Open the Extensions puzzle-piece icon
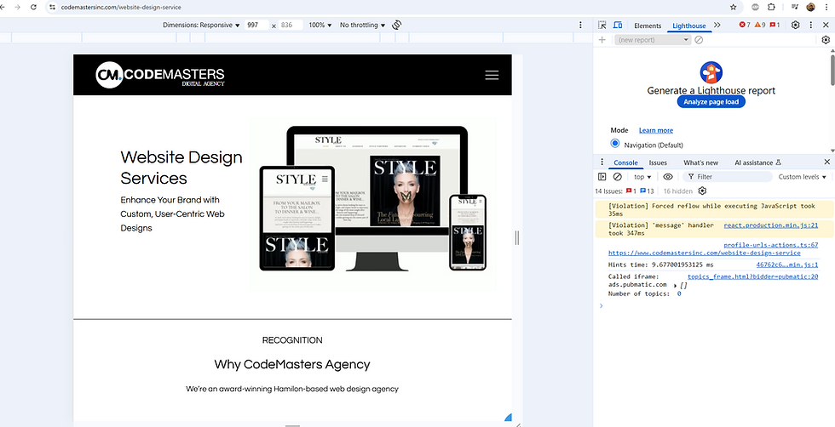The image size is (835, 427). click(x=771, y=8)
